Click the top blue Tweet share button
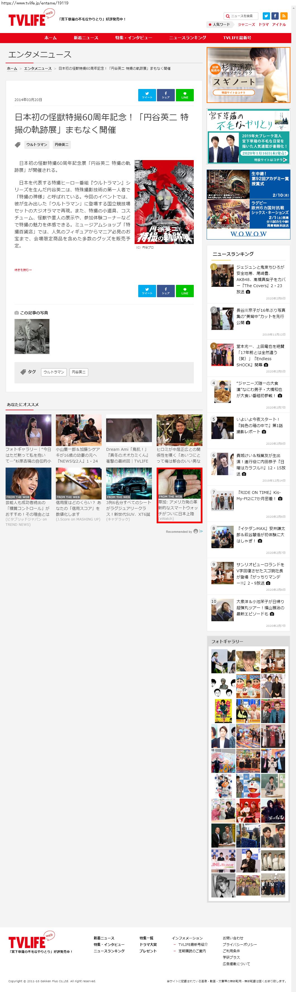The width and height of the screenshot is (296, 992). 147,95
